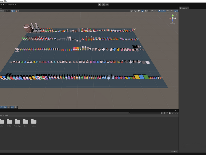The height and width of the screenshot is (155, 206).
Task: Click search by log type icon
Action: click(170, 113)
